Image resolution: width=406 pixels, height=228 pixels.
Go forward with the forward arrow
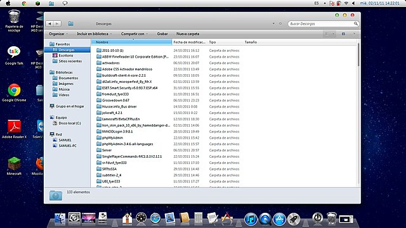[x=57, y=24]
